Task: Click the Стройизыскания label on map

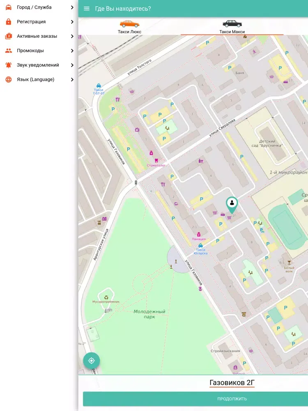Action: (x=225, y=351)
